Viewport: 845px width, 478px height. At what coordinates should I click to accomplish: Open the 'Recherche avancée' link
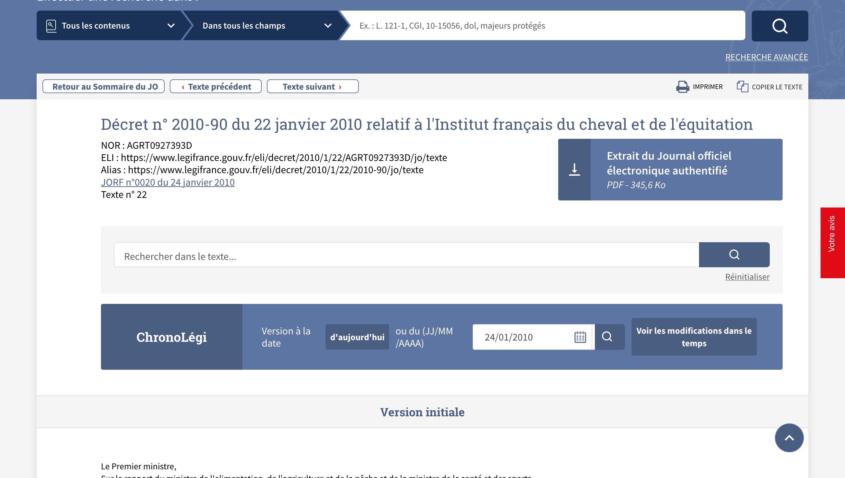click(767, 57)
